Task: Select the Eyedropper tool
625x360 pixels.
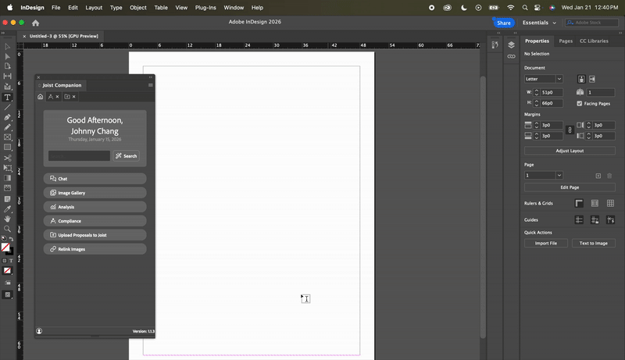Action: click(7, 209)
